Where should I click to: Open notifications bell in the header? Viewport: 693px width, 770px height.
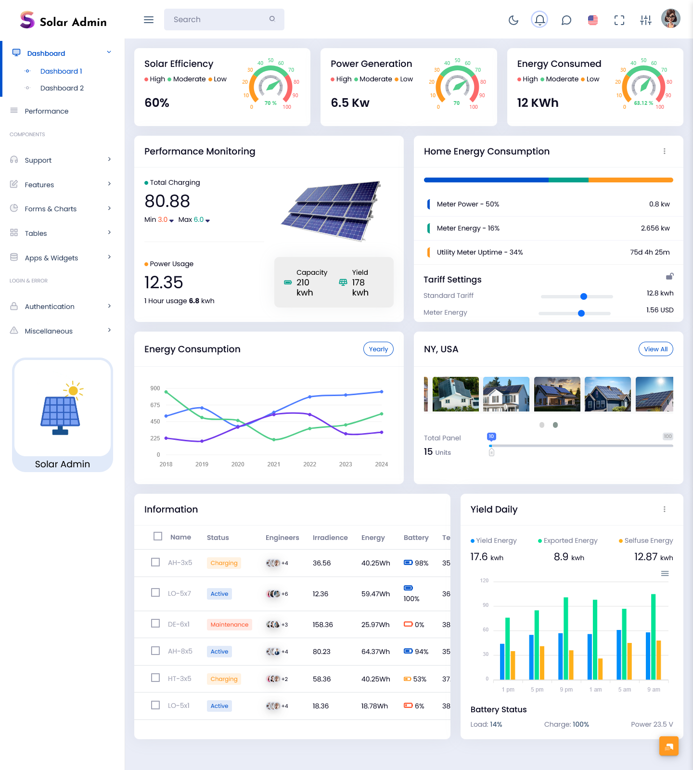click(539, 20)
